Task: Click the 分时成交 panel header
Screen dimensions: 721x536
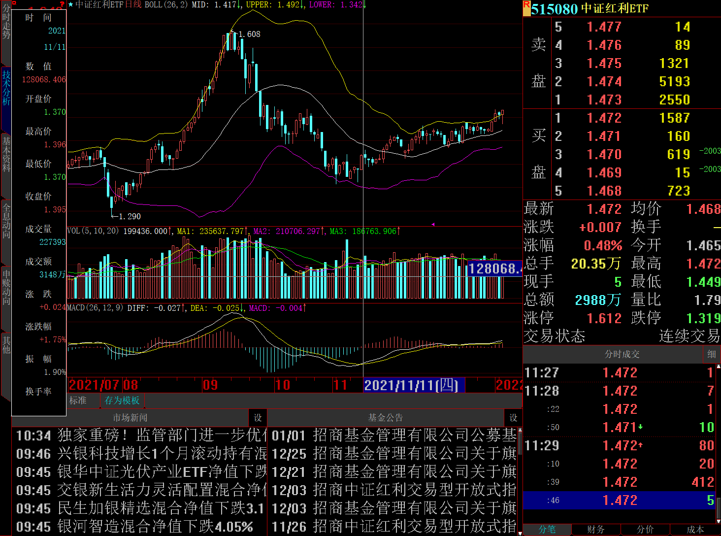Action: [622, 354]
